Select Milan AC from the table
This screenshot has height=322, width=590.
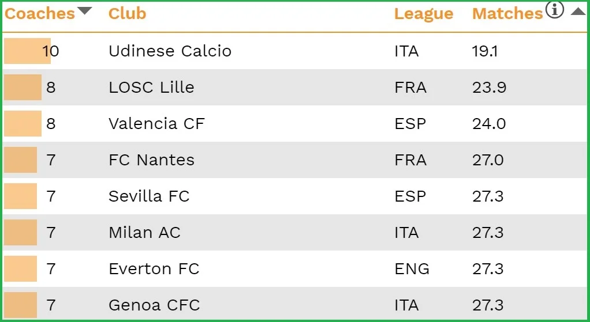144,233
